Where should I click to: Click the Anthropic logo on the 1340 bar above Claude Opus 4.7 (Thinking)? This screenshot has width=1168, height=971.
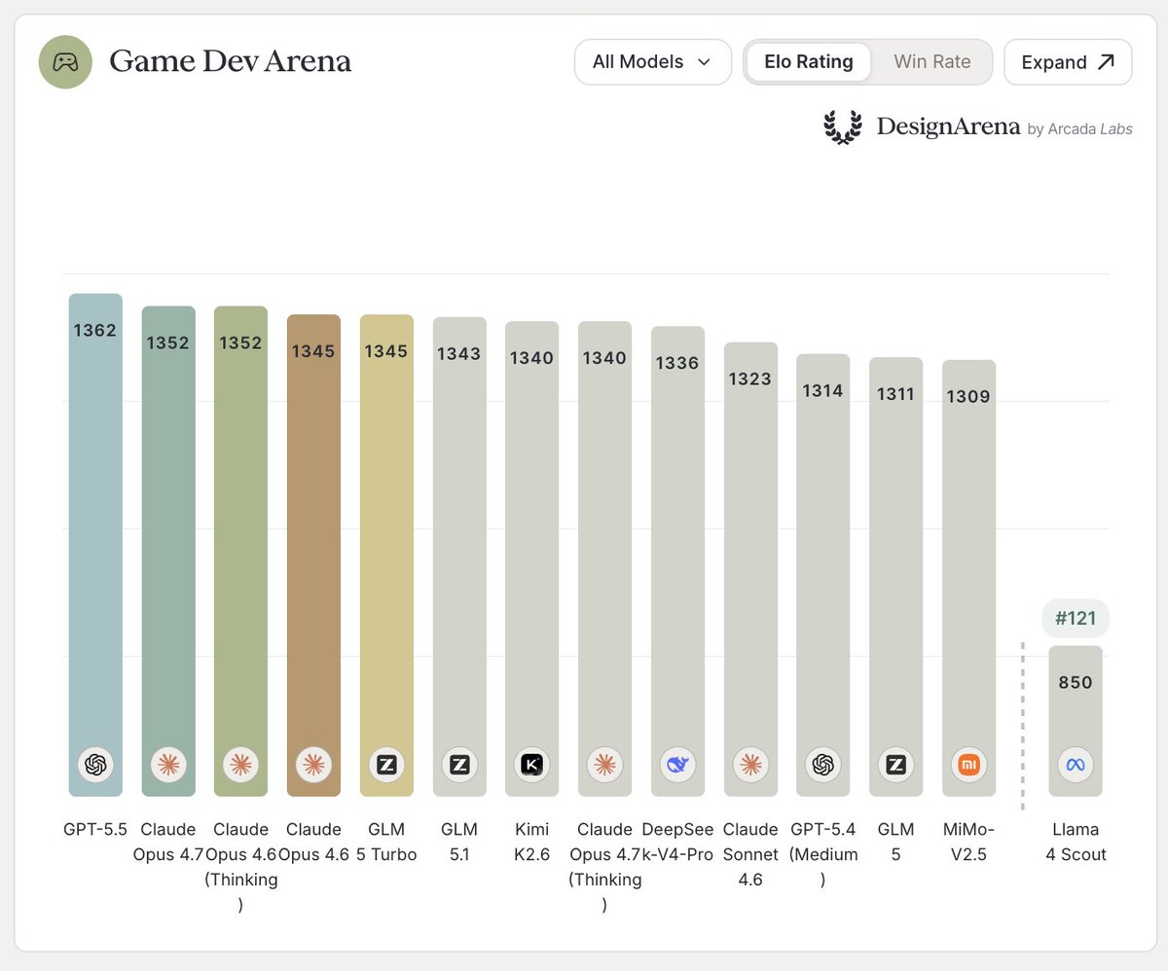(x=604, y=765)
